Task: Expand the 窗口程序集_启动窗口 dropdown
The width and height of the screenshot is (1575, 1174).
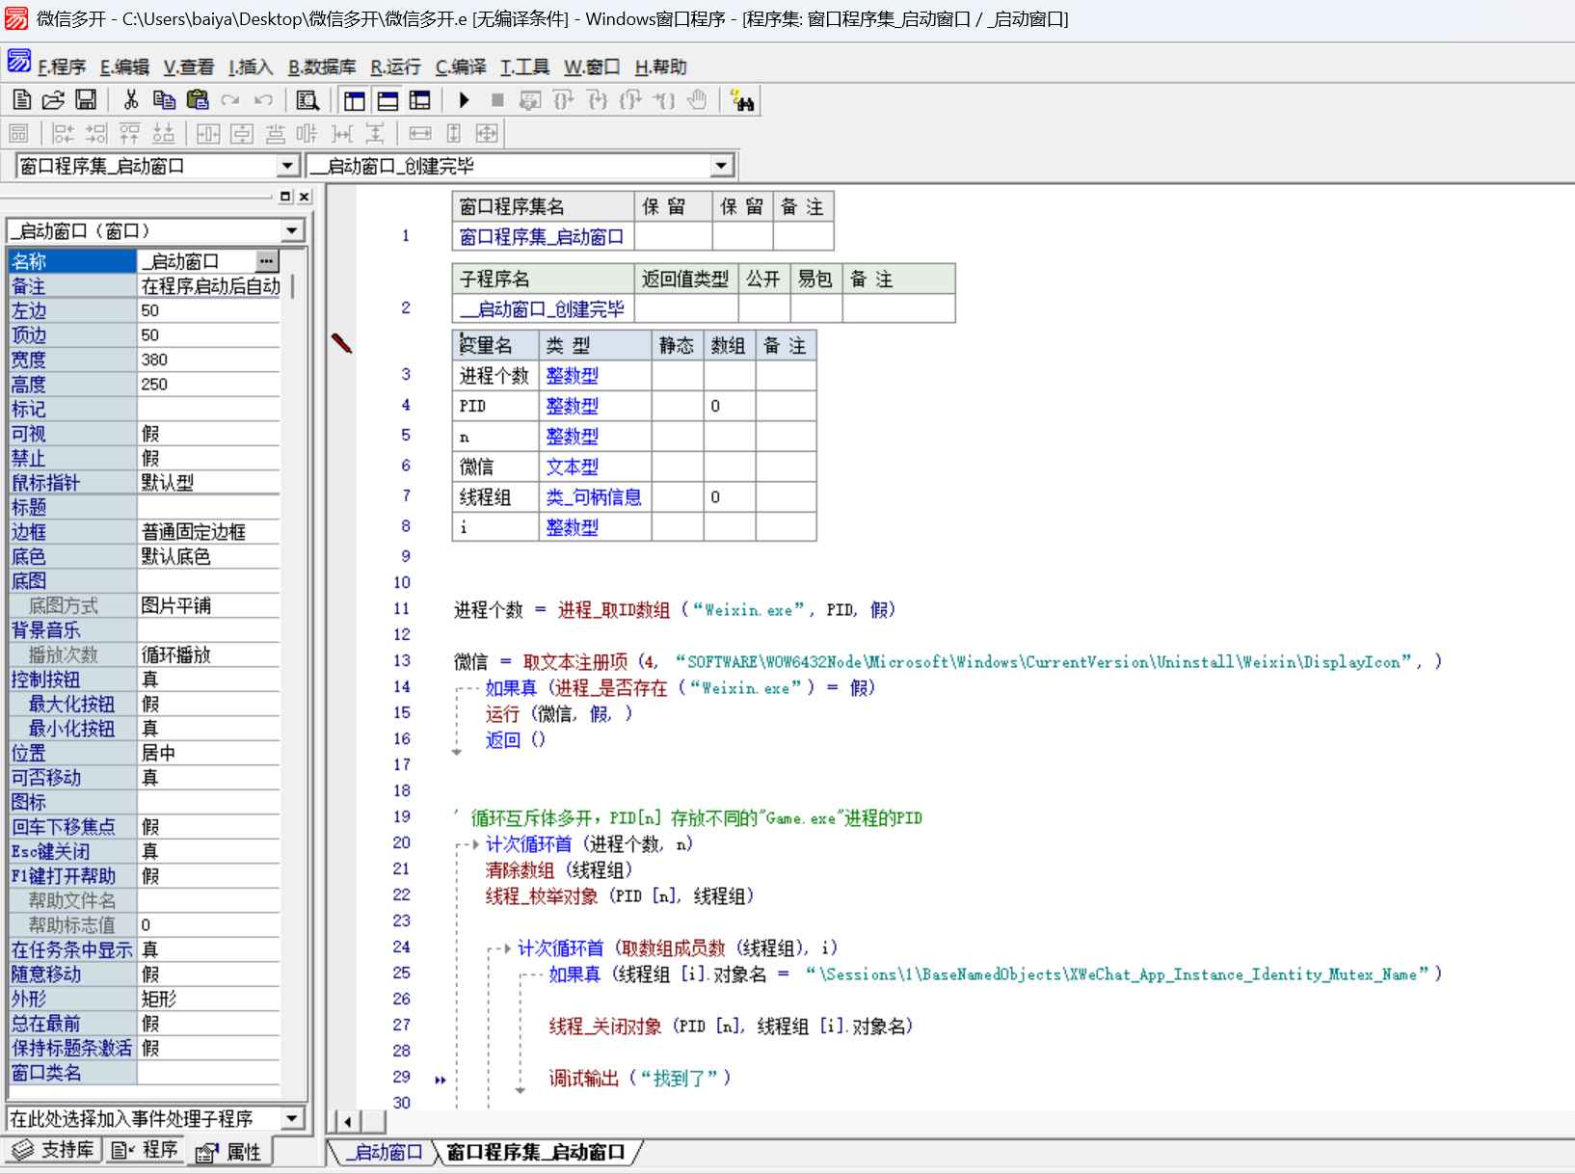Action: (287, 166)
